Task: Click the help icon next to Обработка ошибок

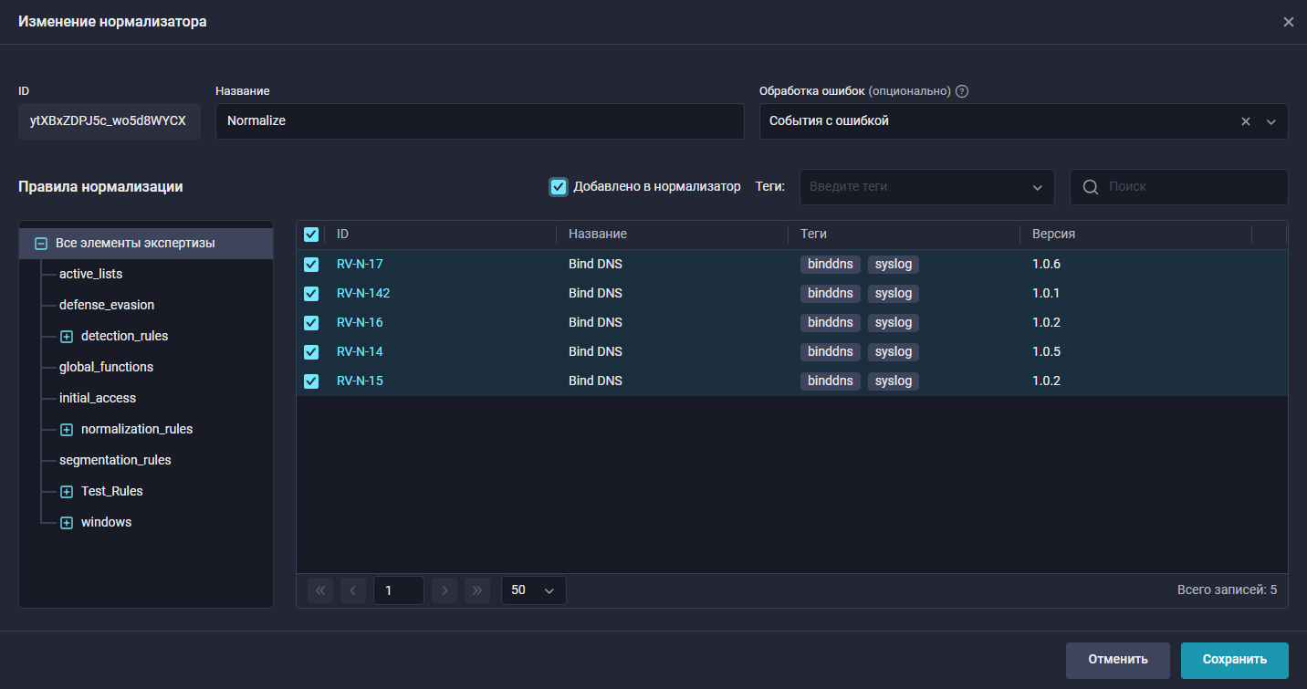Action: pos(962,91)
